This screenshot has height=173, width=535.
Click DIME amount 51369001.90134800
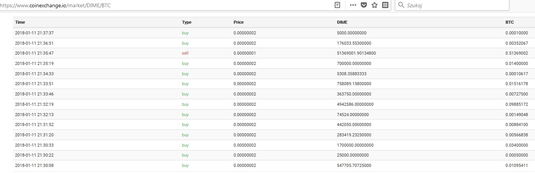(356, 53)
